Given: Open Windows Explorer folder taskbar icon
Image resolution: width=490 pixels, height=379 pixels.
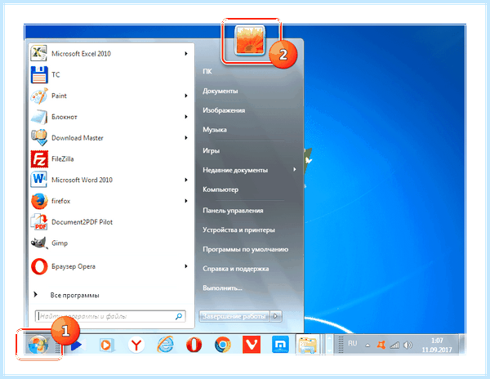Looking at the screenshot, I should click(x=308, y=345).
